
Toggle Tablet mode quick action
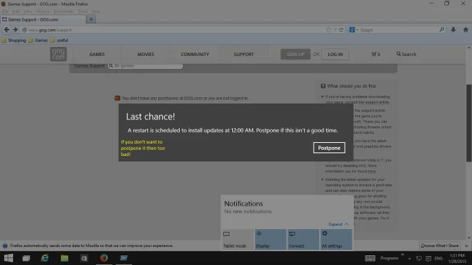pos(237,239)
